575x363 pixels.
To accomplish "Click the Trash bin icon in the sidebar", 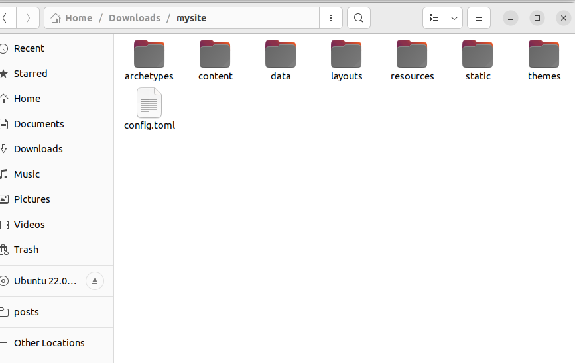I will click(x=4, y=250).
